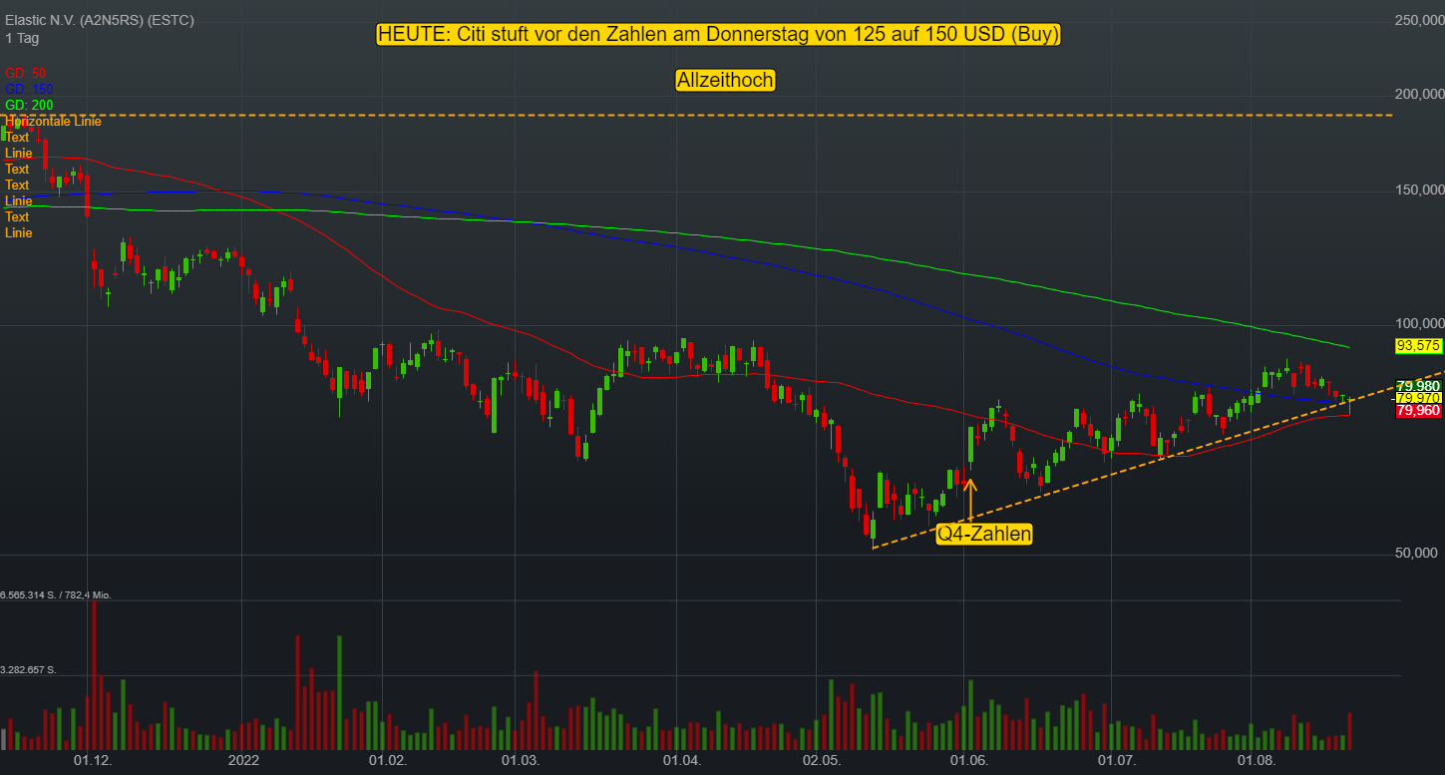Click the red 79,960 price tag
This screenshot has width=1445, height=775.
pyautogui.click(x=1418, y=410)
